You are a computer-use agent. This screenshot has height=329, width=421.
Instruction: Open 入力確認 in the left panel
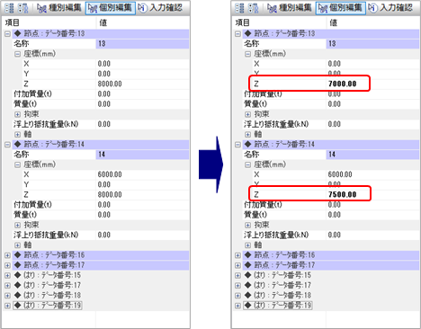(160, 8)
